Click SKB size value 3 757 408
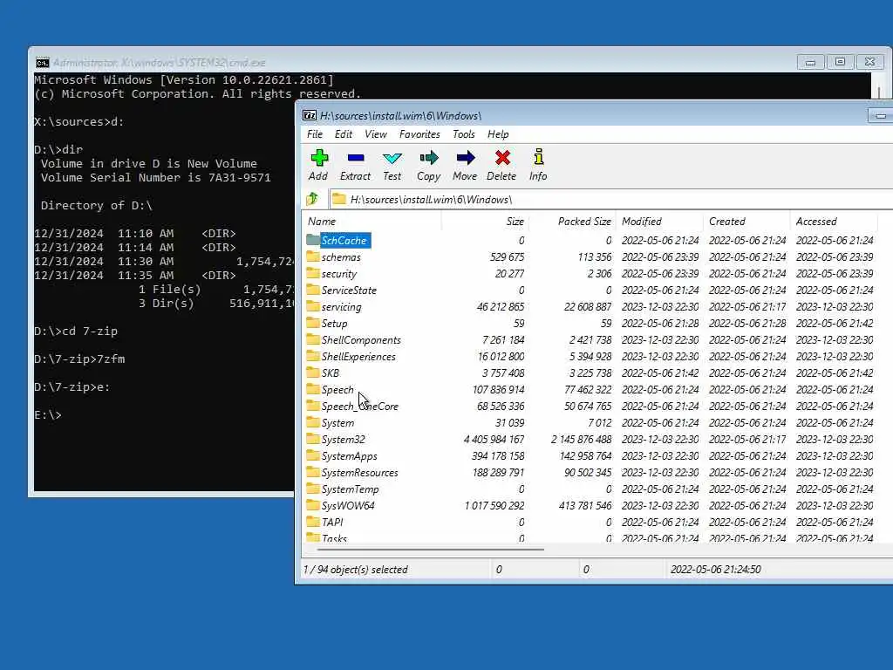The height and width of the screenshot is (670, 893). click(503, 373)
